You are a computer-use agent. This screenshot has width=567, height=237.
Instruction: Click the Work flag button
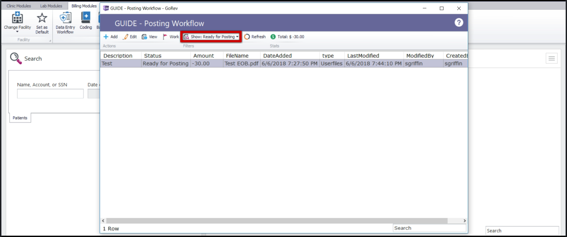point(171,37)
